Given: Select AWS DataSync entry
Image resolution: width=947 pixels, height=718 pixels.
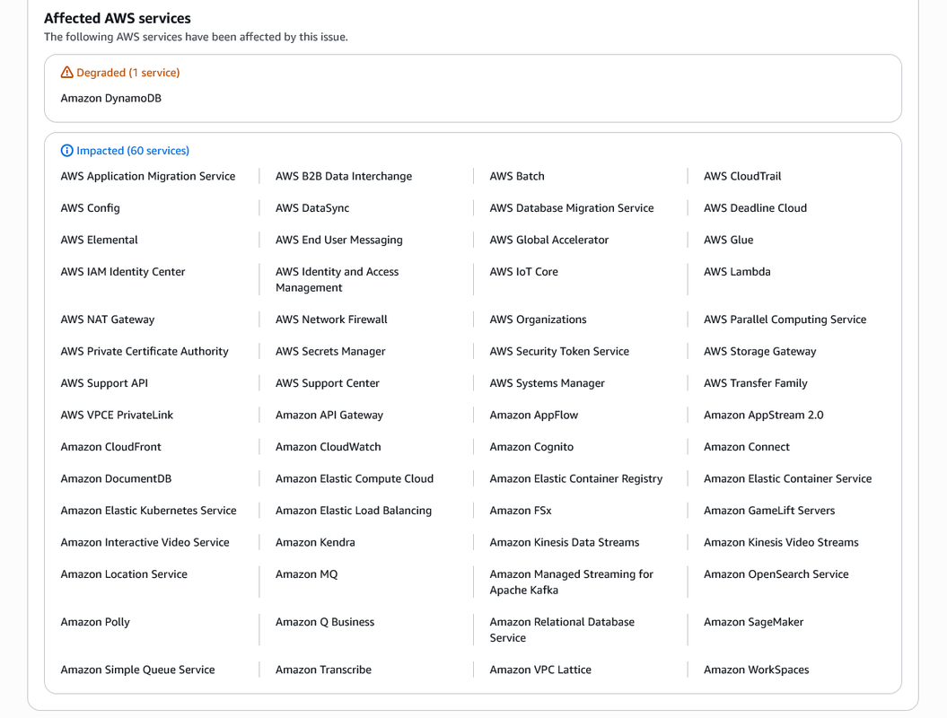Looking at the screenshot, I should pos(312,207).
